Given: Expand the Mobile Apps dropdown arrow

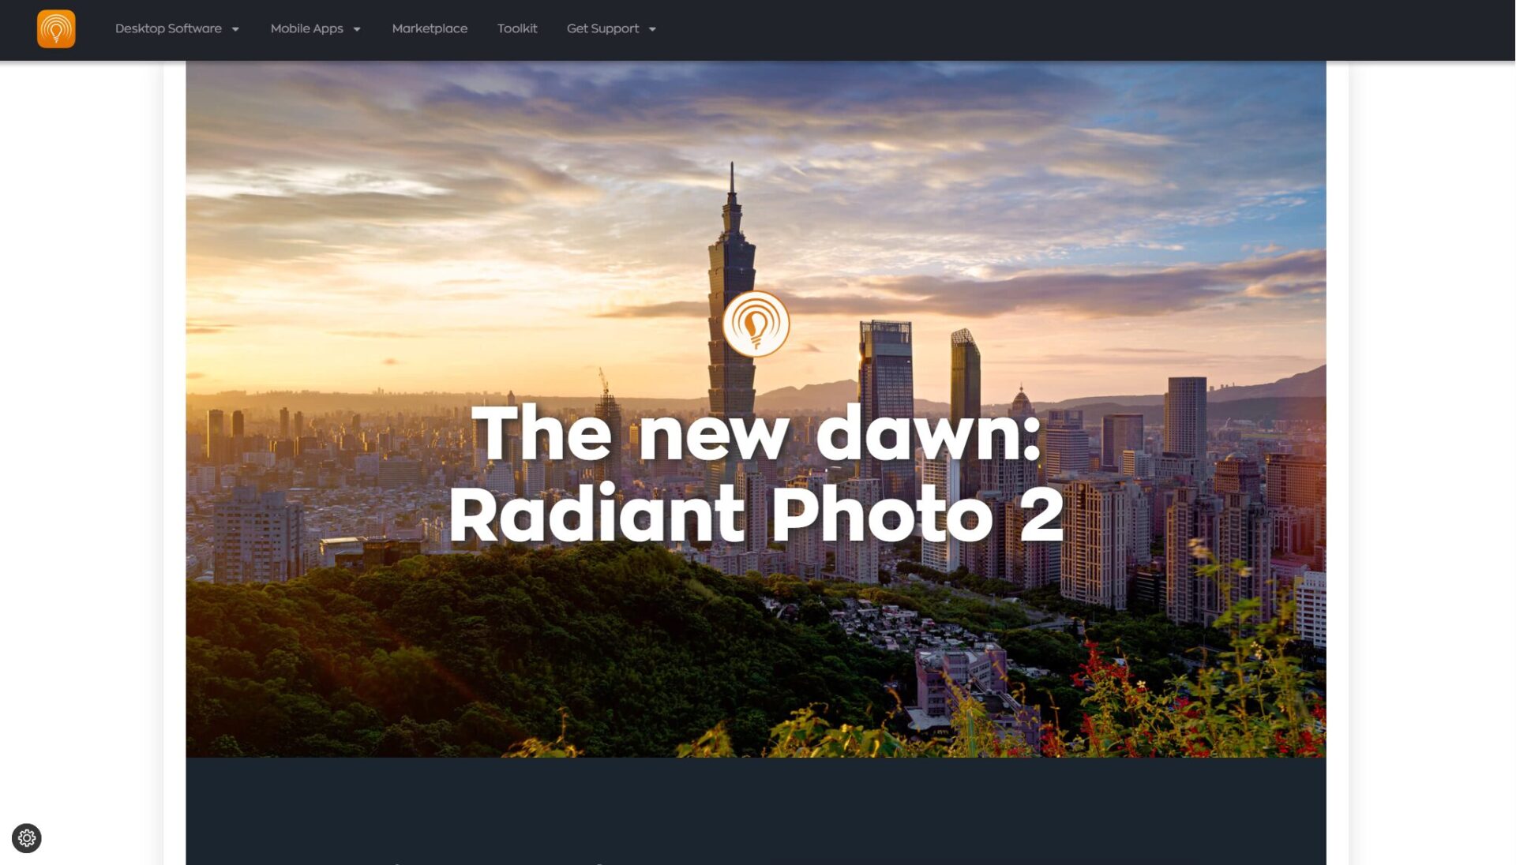Looking at the screenshot, I should point(357,29).
